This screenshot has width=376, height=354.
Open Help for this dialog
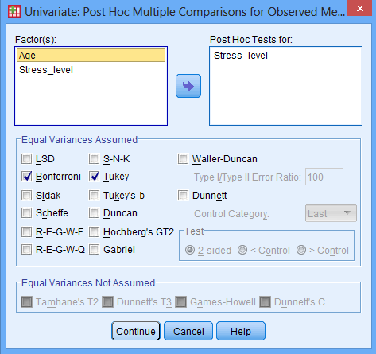pyautogui.click(x=241, y=331)
